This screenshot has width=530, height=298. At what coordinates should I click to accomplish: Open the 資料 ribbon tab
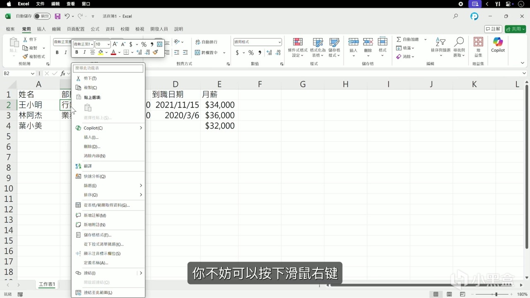tap(110, 29)
